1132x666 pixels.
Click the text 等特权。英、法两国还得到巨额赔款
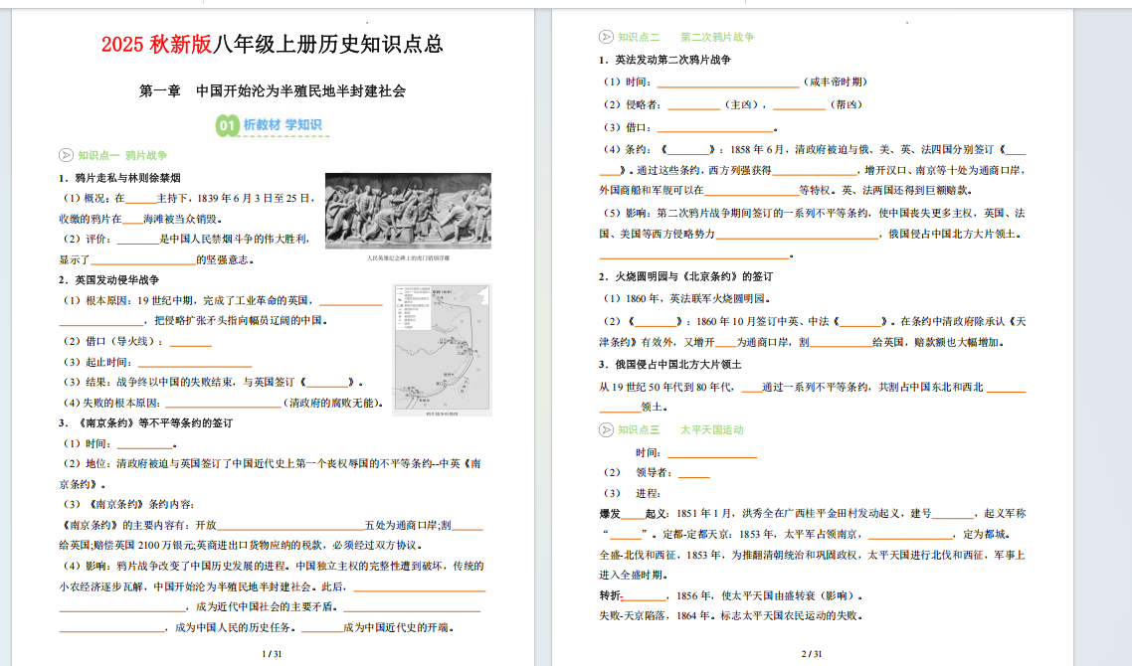click(885, 191)
